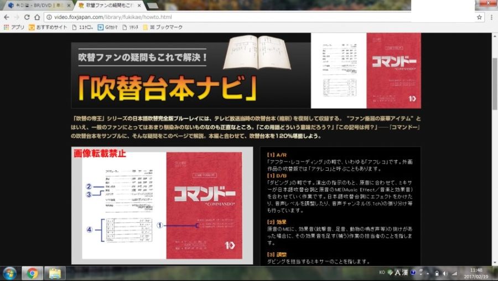
Task: Open the アプリ apps shortcut in bookmarks bar
Action: (14, 27)
